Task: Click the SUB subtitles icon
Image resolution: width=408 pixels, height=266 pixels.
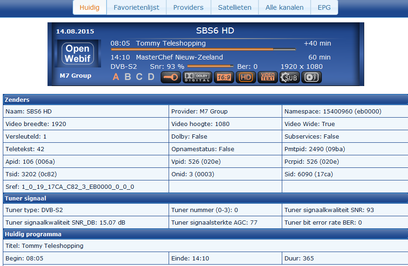Action: coord(290,77)
